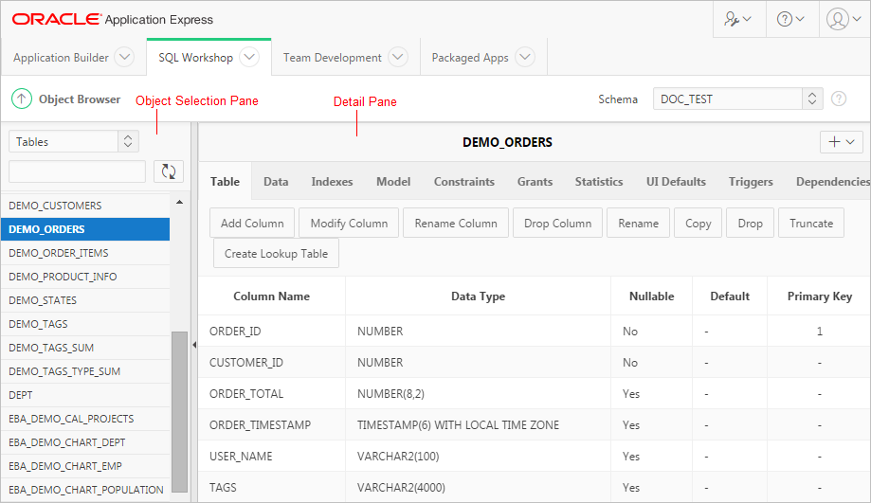The height and width of the screenshot is (503, 871).
Task: Refresh the object list
Action: pos(168,171)
